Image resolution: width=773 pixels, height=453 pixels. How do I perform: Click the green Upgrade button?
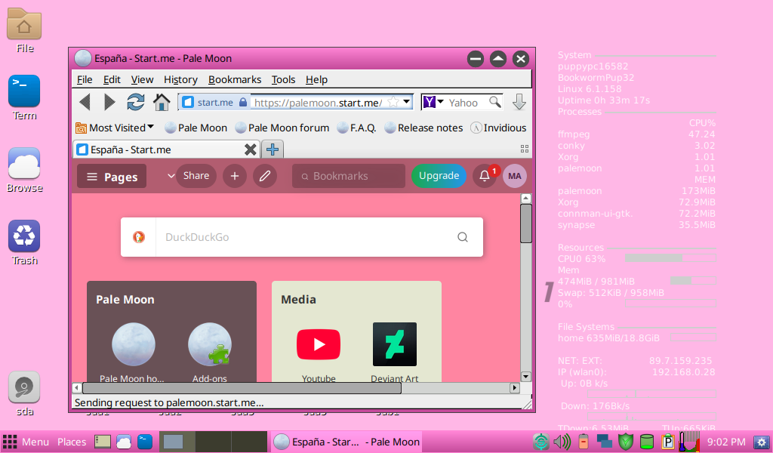pos(439,176)
